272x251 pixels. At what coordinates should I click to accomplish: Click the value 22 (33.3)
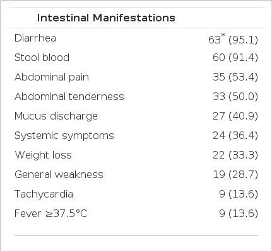pyautogui.click(x=235, y=155)
